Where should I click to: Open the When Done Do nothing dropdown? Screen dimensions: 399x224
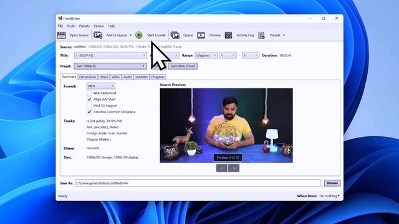pyautogui.click(x=330, y=196)
